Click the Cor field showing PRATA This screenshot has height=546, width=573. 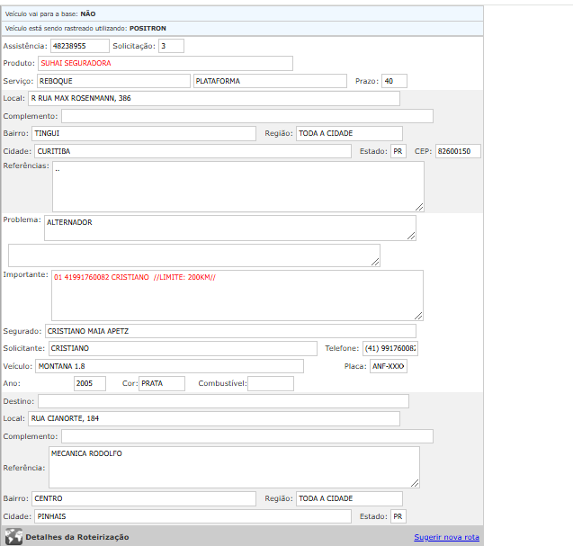(162, 384)
